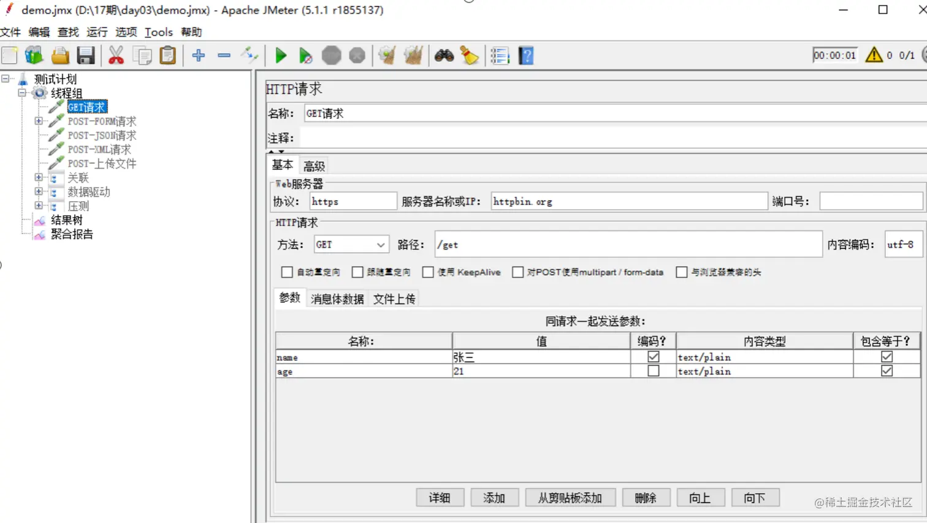Open the 编辑 menu
927x523 pixels.
pyautogui.click(x=39, y=32)
